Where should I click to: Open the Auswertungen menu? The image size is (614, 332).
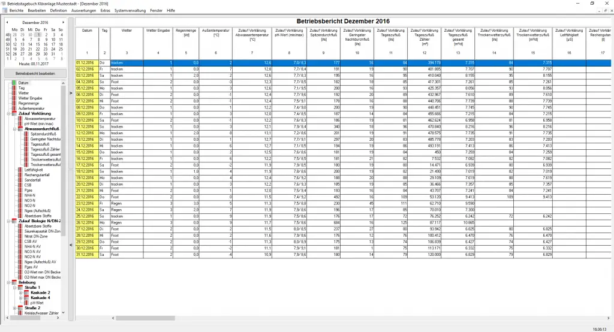[x=83, y=11]
